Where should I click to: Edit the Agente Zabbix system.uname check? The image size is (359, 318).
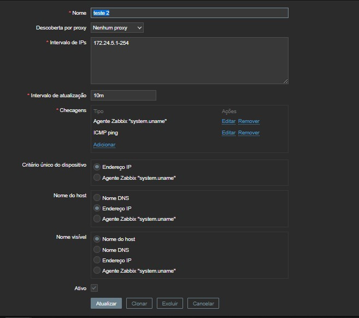[228, 121]
